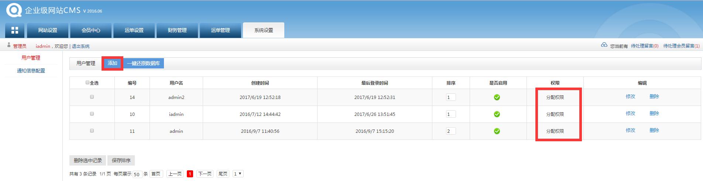This screenshot has height=181, width=703.
Task: Click the administrator user icon
Action: (9, 45)
